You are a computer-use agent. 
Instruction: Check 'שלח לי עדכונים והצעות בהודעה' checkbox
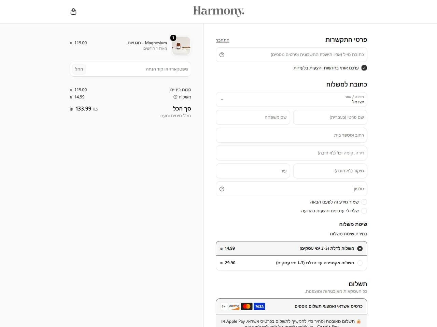pyautogui.click(x=364, y=211)
